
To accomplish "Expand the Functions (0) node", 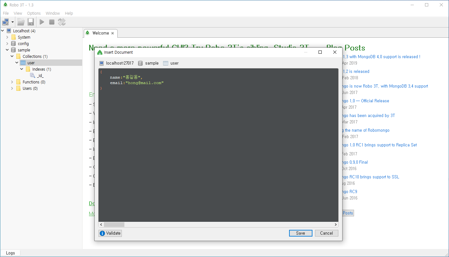I will (12, 82).
